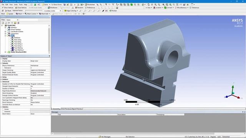Expand the Geometry tree node
Screen dimensions: 246x138
(5, 27)
